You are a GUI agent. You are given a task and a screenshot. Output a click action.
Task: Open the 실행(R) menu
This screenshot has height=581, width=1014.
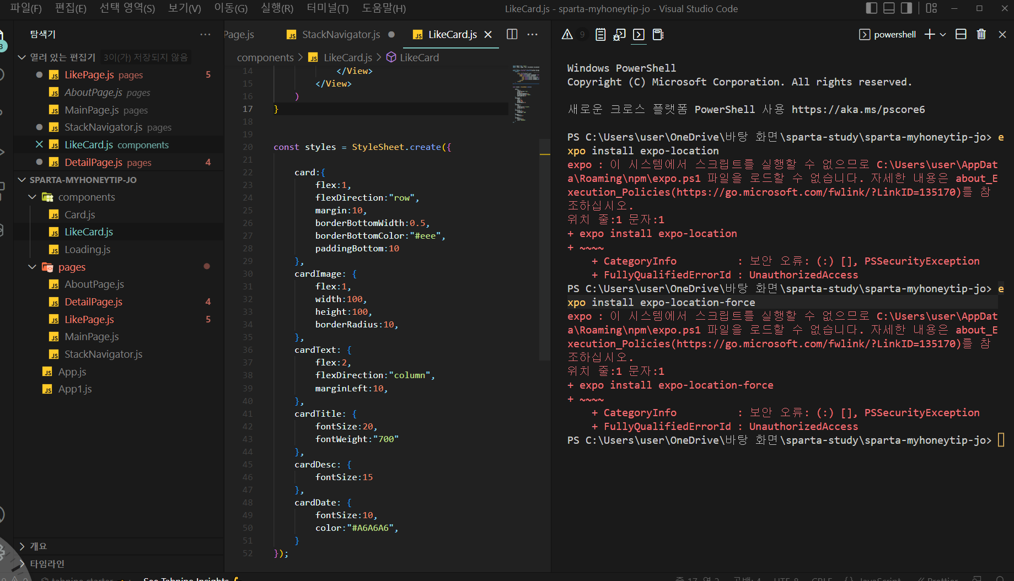point(277,8)
